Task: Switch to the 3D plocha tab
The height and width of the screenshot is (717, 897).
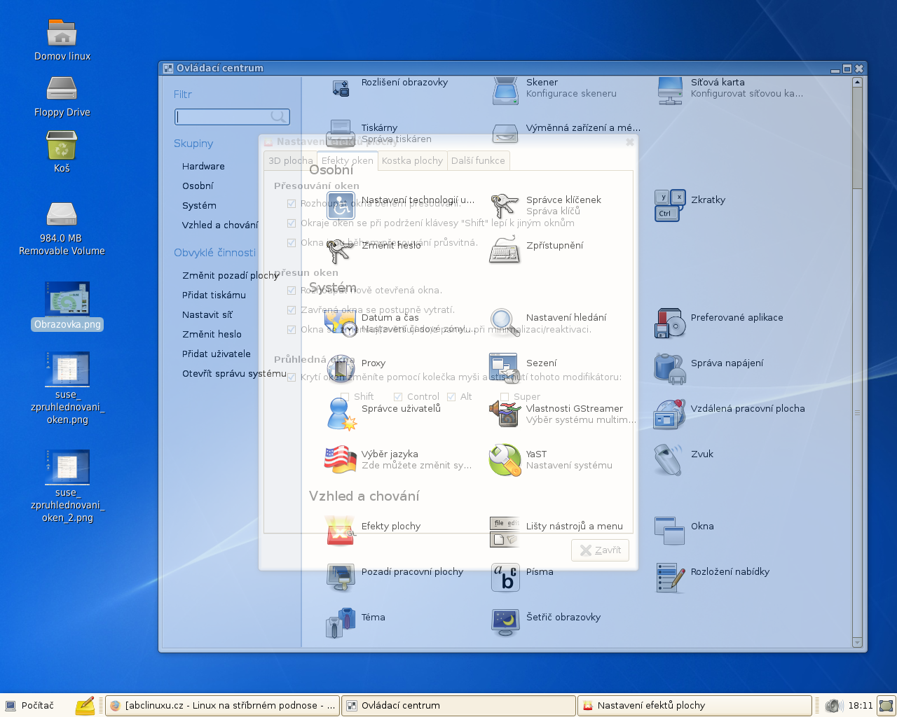Action: coord(290,161)
